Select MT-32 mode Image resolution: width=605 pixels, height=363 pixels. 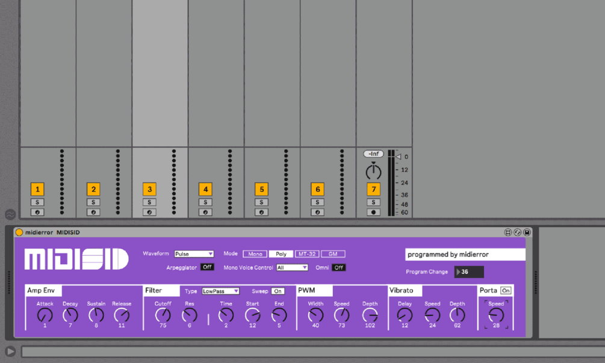click(307, 254)
